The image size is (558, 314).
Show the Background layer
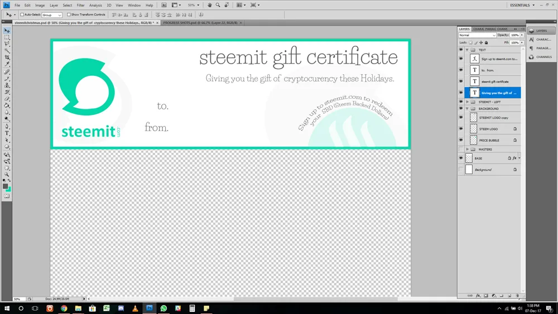coord(461,170)
